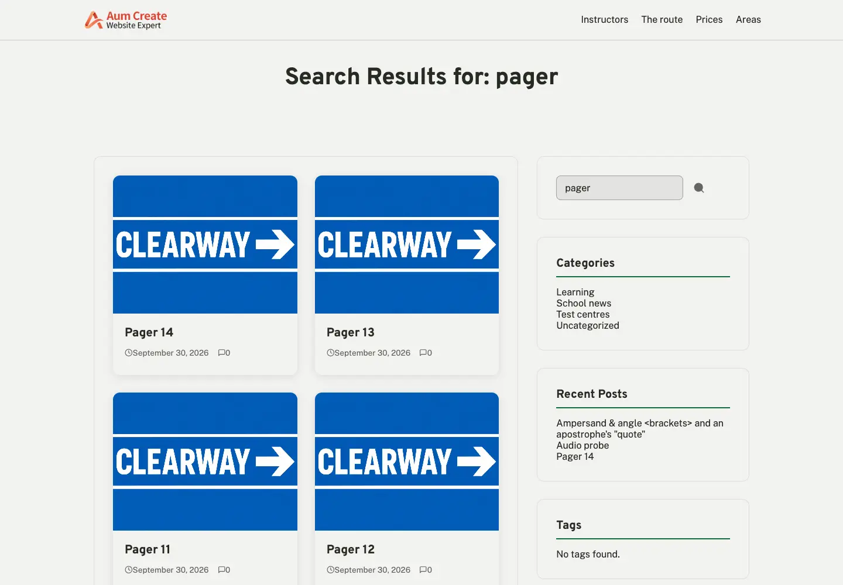
Task: Click the No tags found. text
Action: [588, 554]
